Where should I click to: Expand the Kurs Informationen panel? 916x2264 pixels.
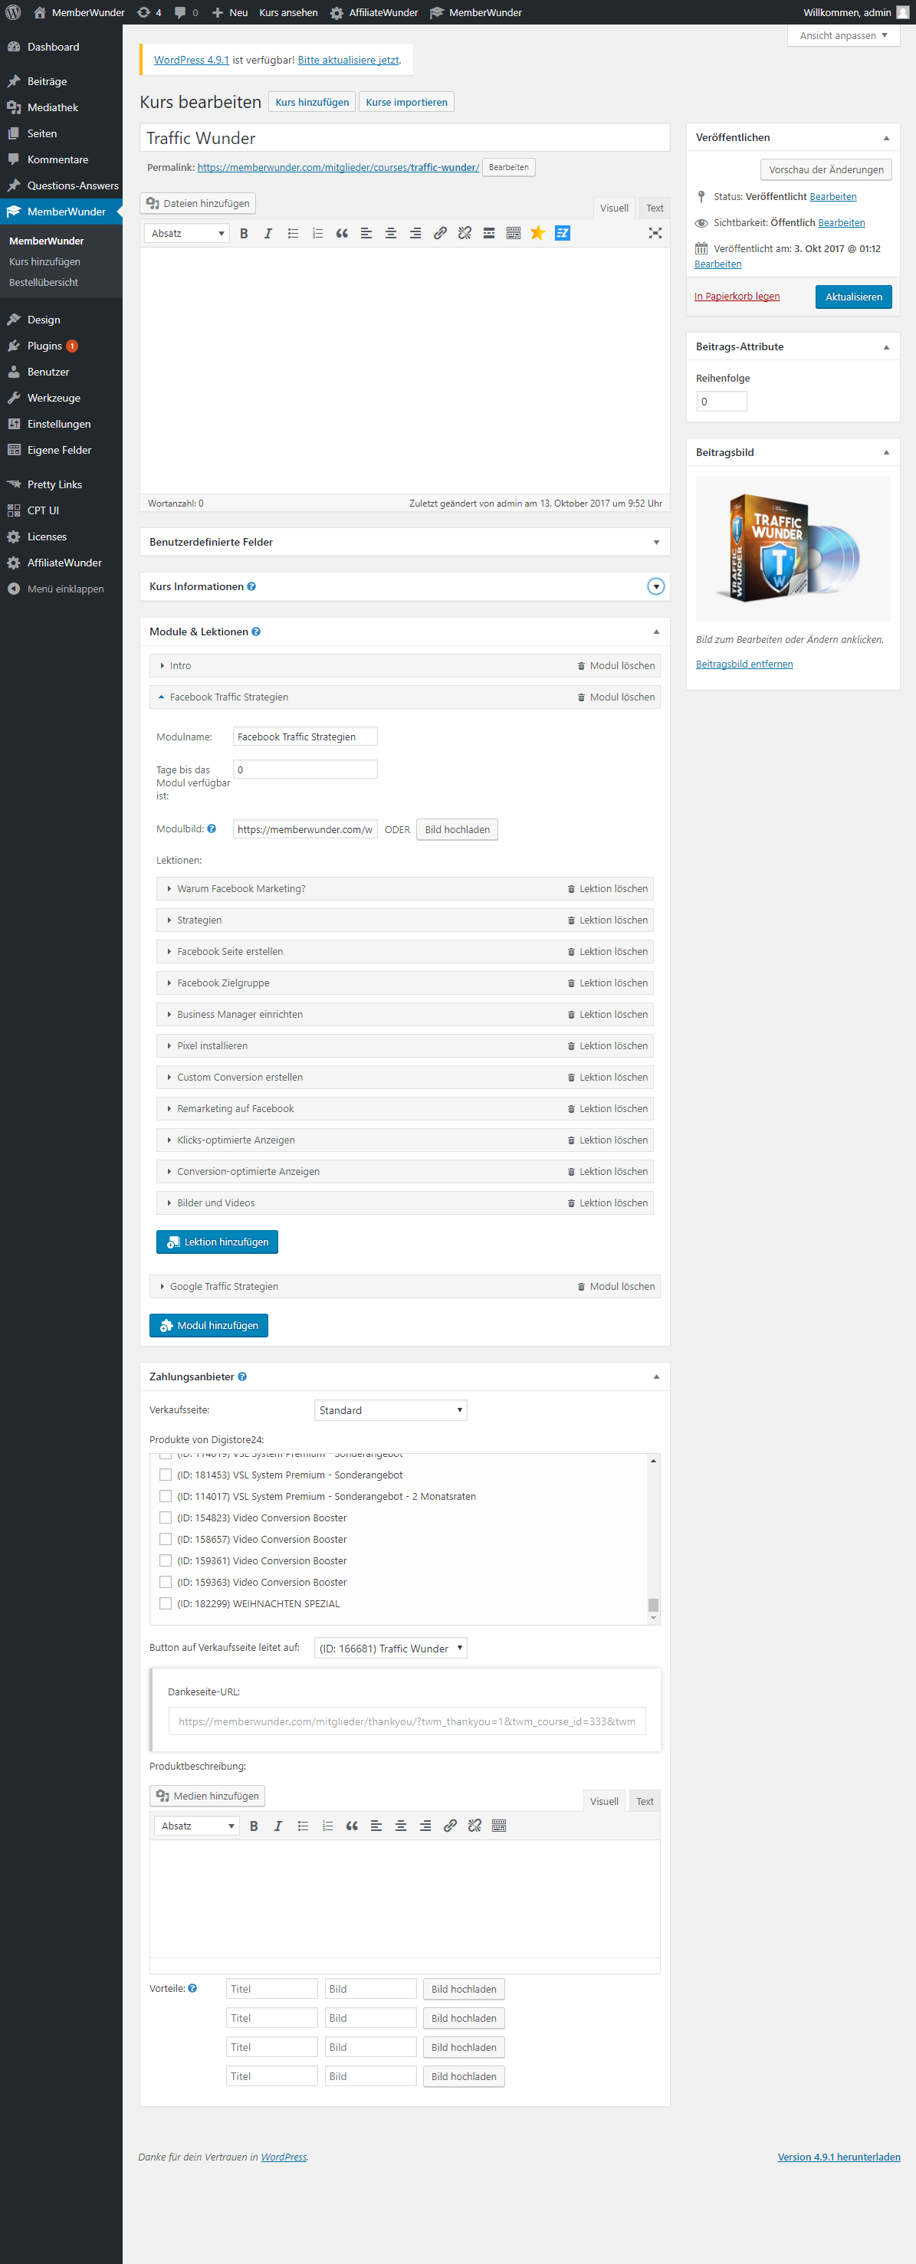coord(656,586)
